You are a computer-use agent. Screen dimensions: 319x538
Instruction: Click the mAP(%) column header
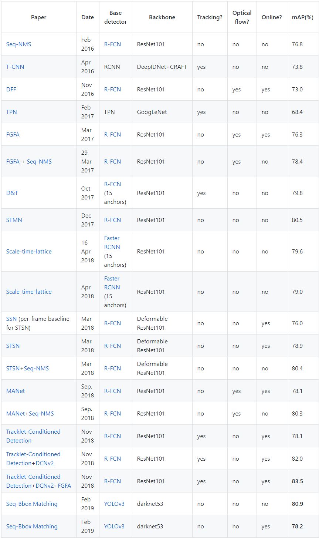click(x=302, y=17)
